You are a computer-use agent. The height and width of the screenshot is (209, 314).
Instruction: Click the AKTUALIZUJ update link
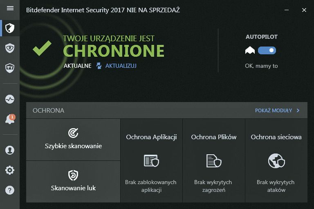tap(121, 66)
